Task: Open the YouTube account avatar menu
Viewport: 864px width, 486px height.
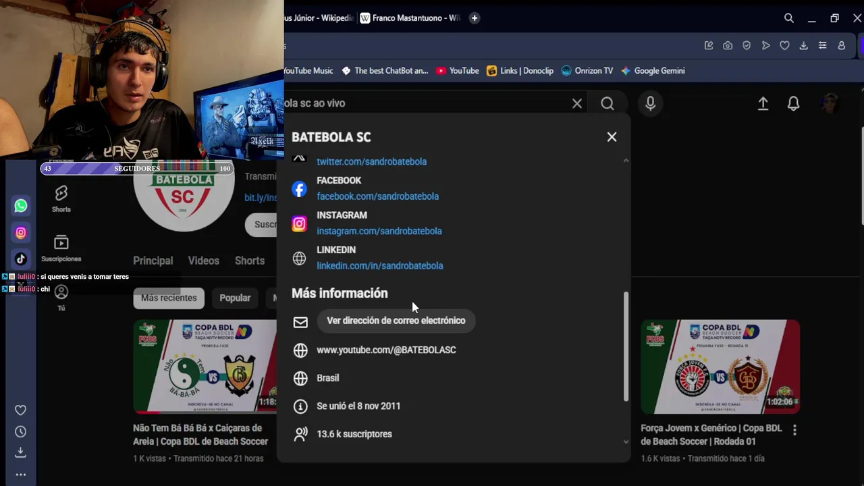Action: coord(830,103)
